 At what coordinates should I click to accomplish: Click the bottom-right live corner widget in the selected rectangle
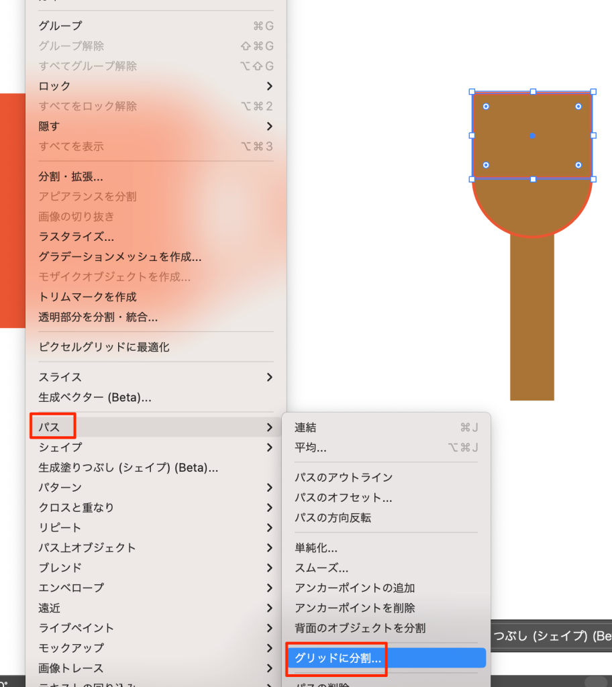(578, 164)
